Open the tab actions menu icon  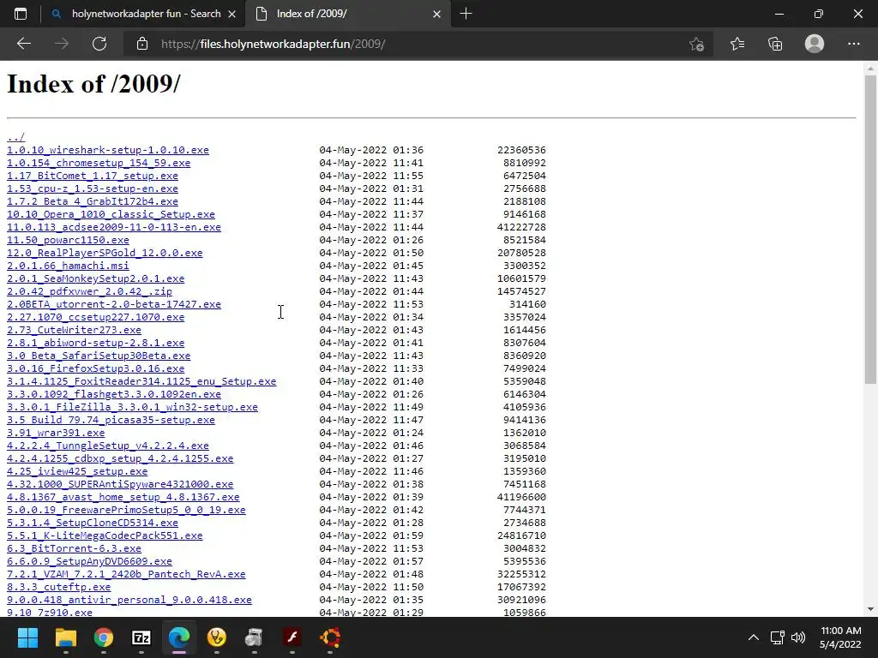pyautogui.click(x=21, y=14)
